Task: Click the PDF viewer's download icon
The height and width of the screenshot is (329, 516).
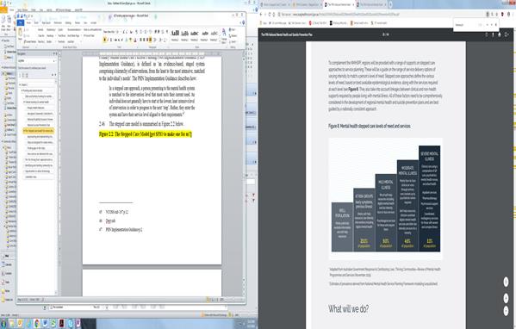Action: (493, 34)
